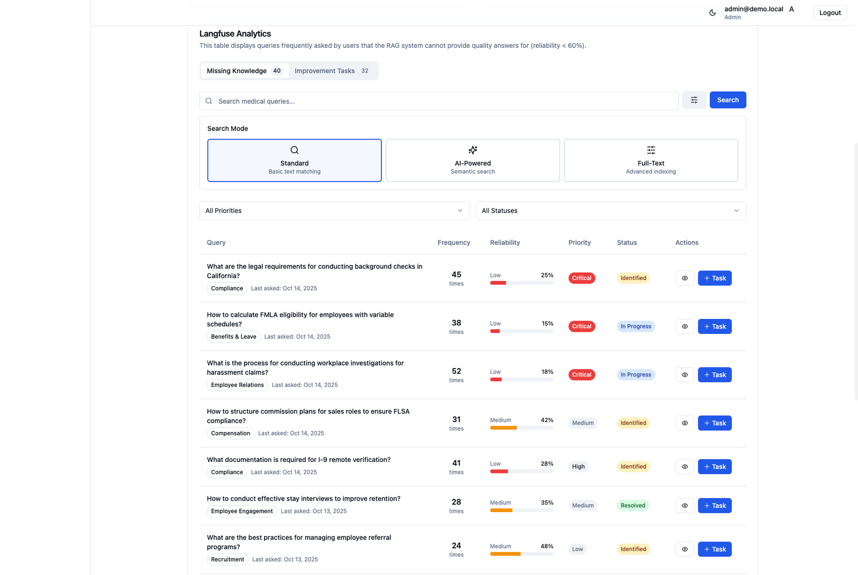
Task: Expand the All Statuses dropdown
Action: (x=611, y=211)
